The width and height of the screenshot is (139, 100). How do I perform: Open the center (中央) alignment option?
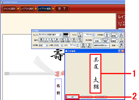coord(74,40)
